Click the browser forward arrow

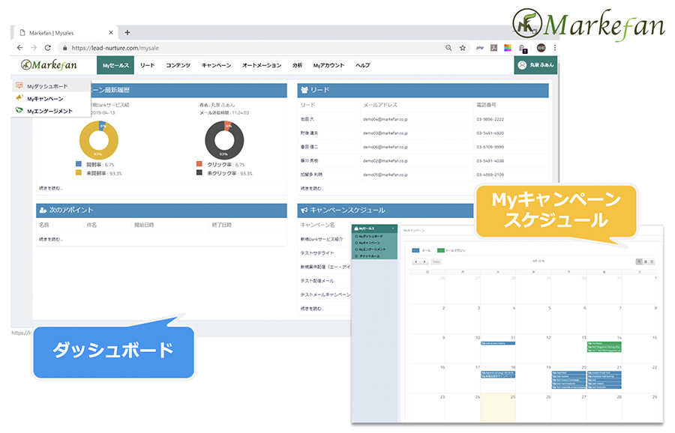34,48
